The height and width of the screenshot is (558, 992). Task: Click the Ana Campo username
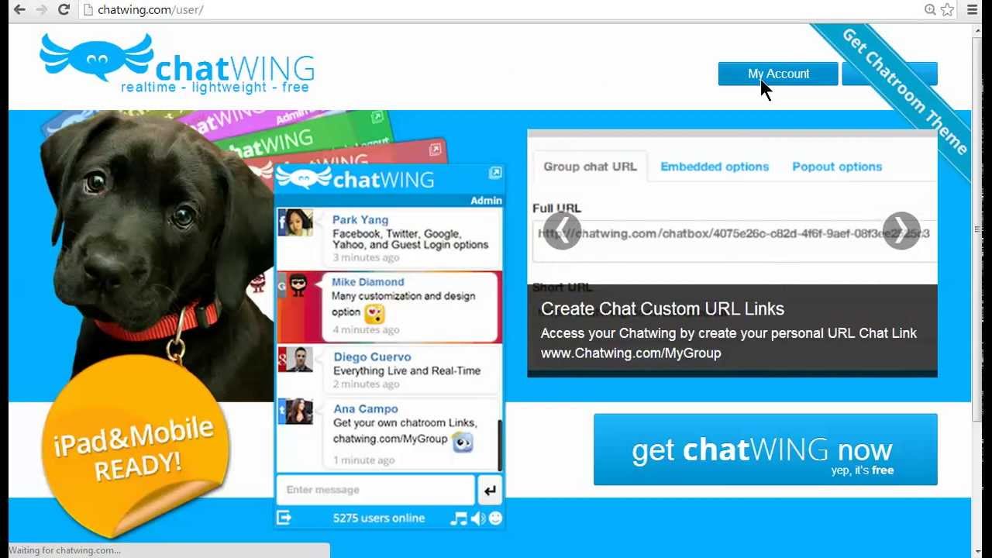click(x=366, y=409)
